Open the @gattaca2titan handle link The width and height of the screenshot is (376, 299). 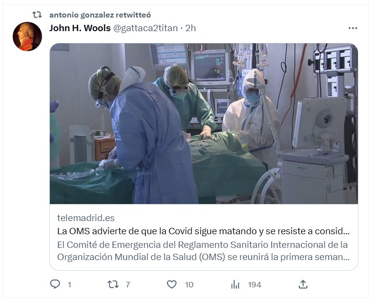(146, 28)
